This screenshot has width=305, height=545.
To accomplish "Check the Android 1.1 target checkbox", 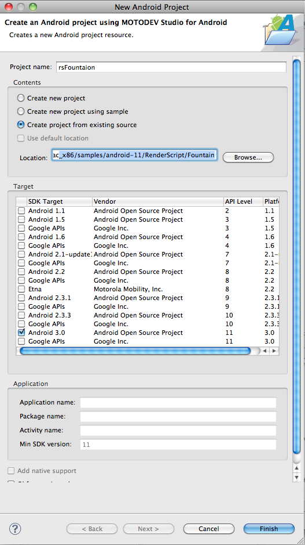I will coord(21,211).
